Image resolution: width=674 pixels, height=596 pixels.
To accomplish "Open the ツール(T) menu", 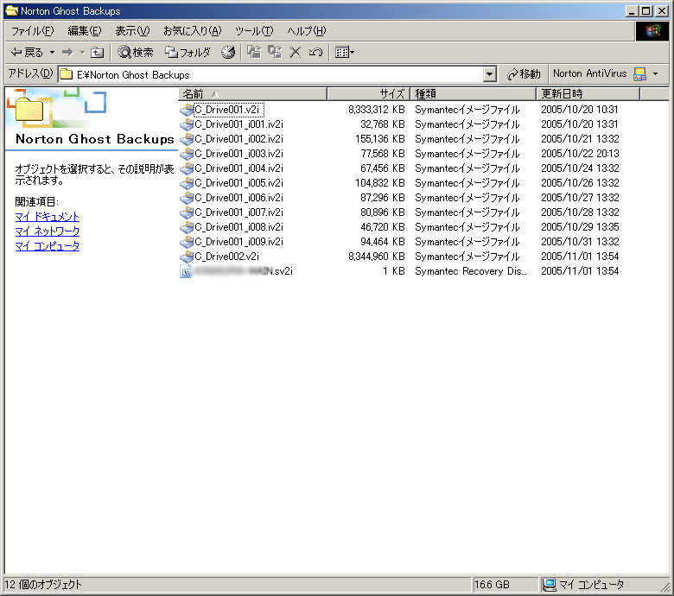I will 254,31.
